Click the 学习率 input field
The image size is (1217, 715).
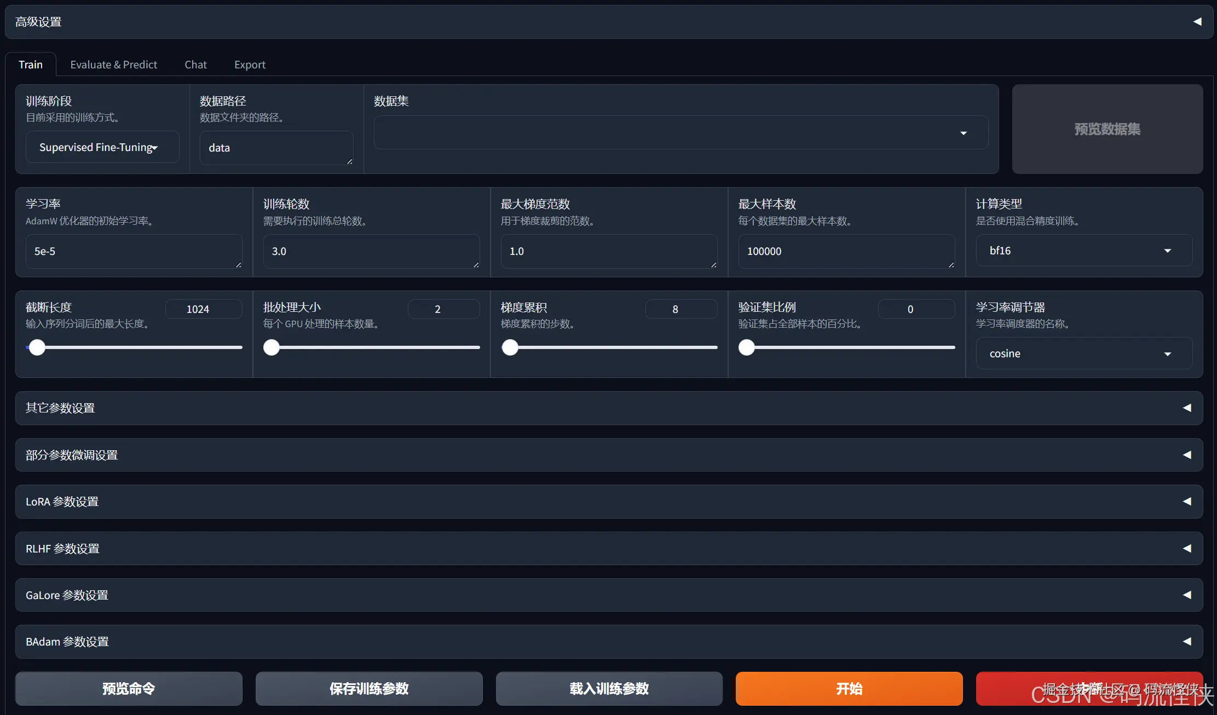[133, 251]
